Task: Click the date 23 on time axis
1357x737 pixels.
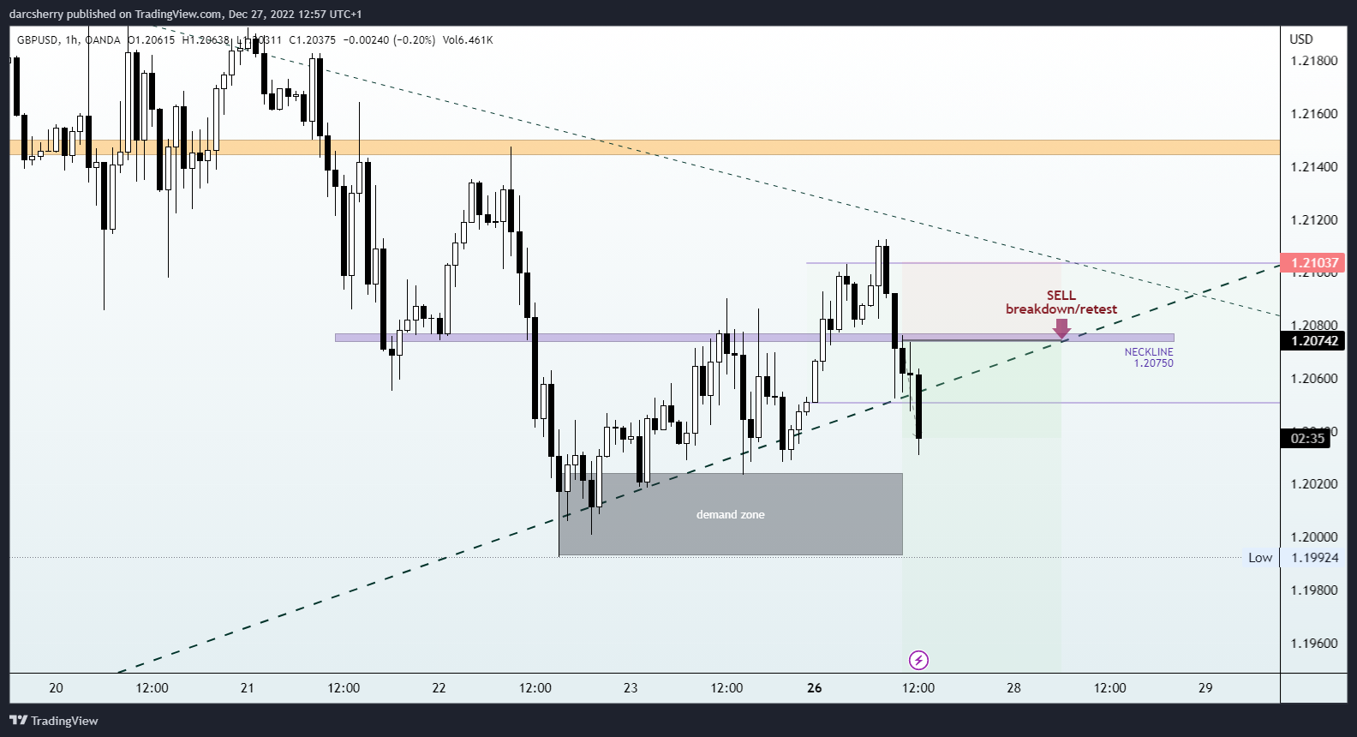Action: tap(631, 688)
